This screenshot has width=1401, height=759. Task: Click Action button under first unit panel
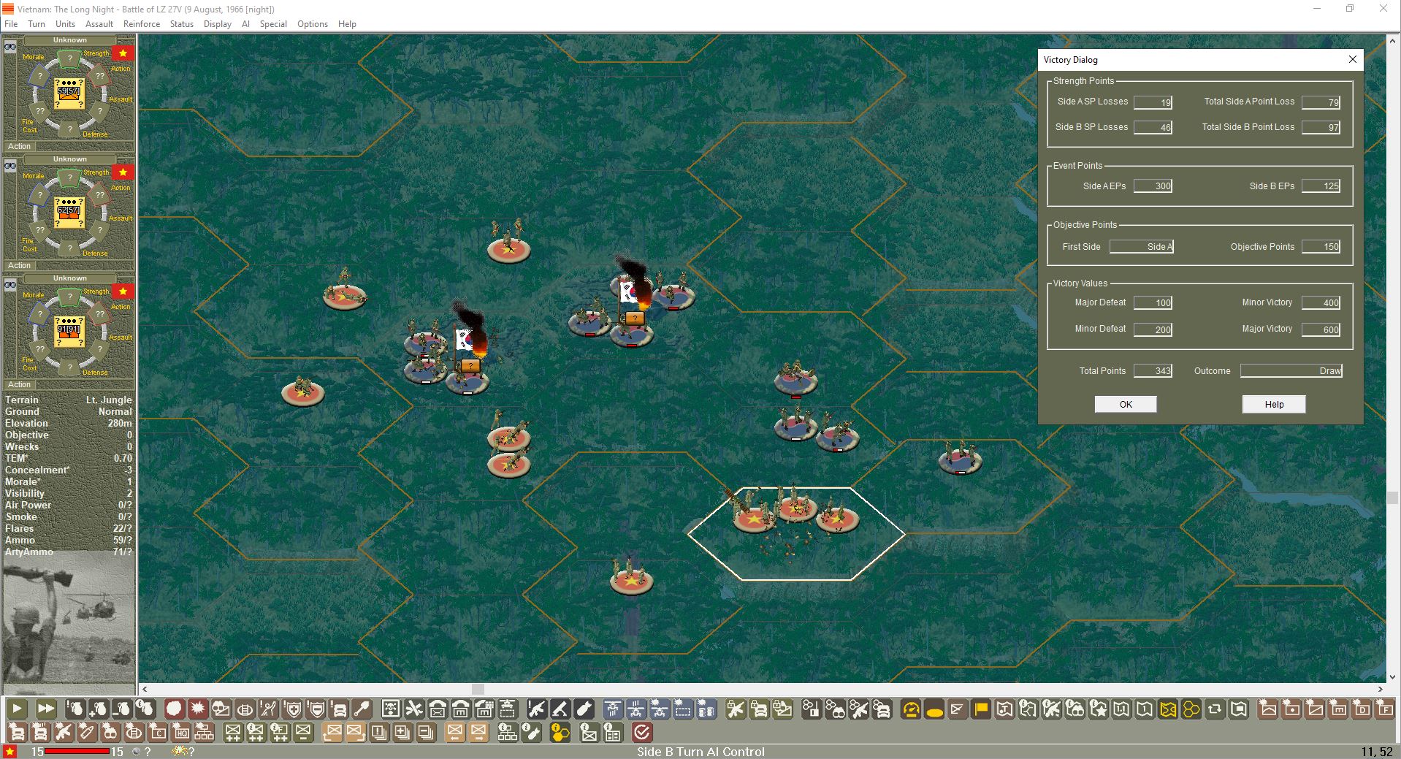(20, 146)
